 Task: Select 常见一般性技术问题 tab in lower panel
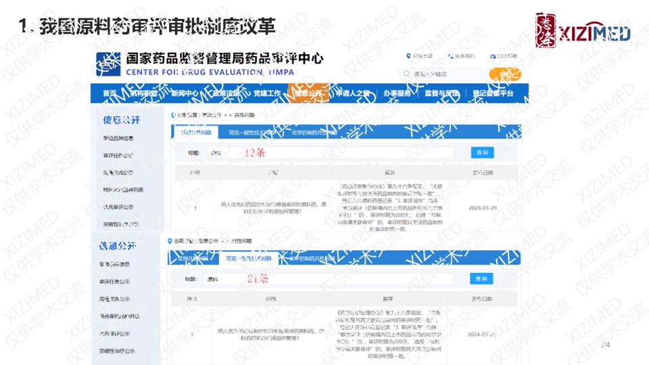click(249, 259)
